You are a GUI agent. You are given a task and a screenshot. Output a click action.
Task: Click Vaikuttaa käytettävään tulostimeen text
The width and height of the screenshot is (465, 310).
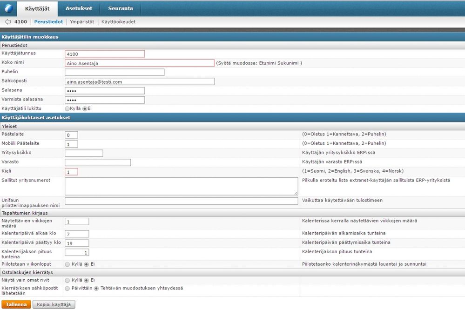click(x=342, y=200)
